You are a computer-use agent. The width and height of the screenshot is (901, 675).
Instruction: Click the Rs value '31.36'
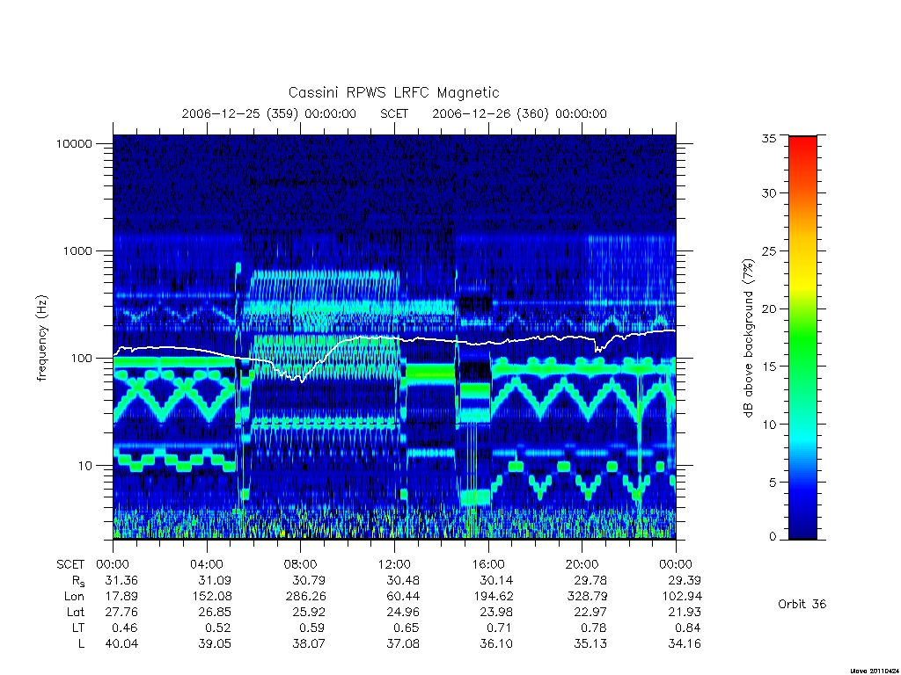121,580
